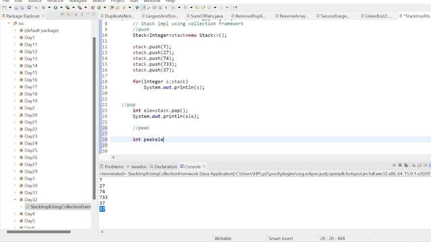Create a new Java class via toolbar icon
Screen dimensions: 431x242
click(x=99, y=7)
